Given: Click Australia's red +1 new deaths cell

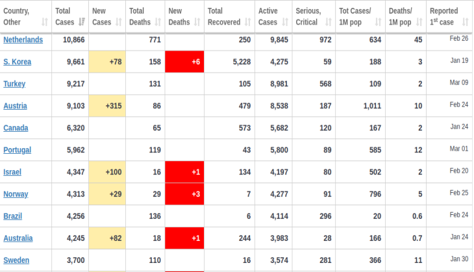Looking at the screenshot, I should [x=184, y=238].
